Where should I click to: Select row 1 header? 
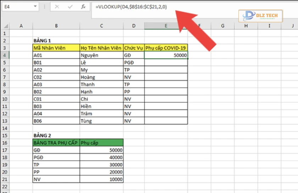[5, 33]
